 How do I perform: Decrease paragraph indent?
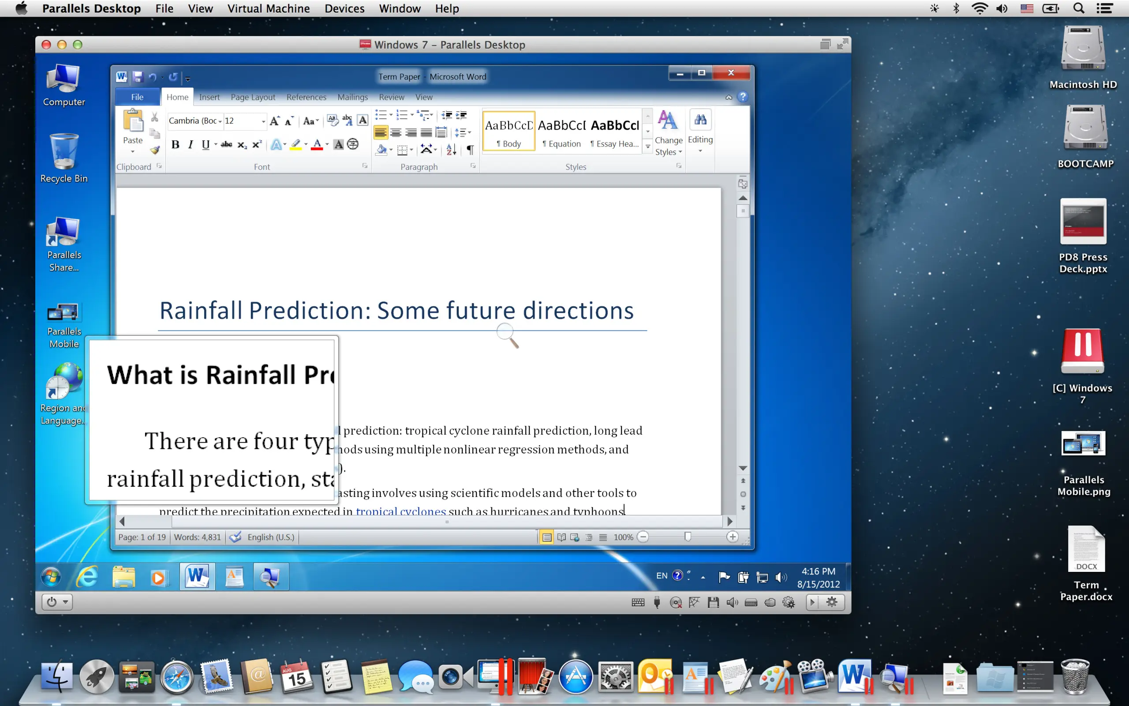pyautogui.click(x=446, y=115)
